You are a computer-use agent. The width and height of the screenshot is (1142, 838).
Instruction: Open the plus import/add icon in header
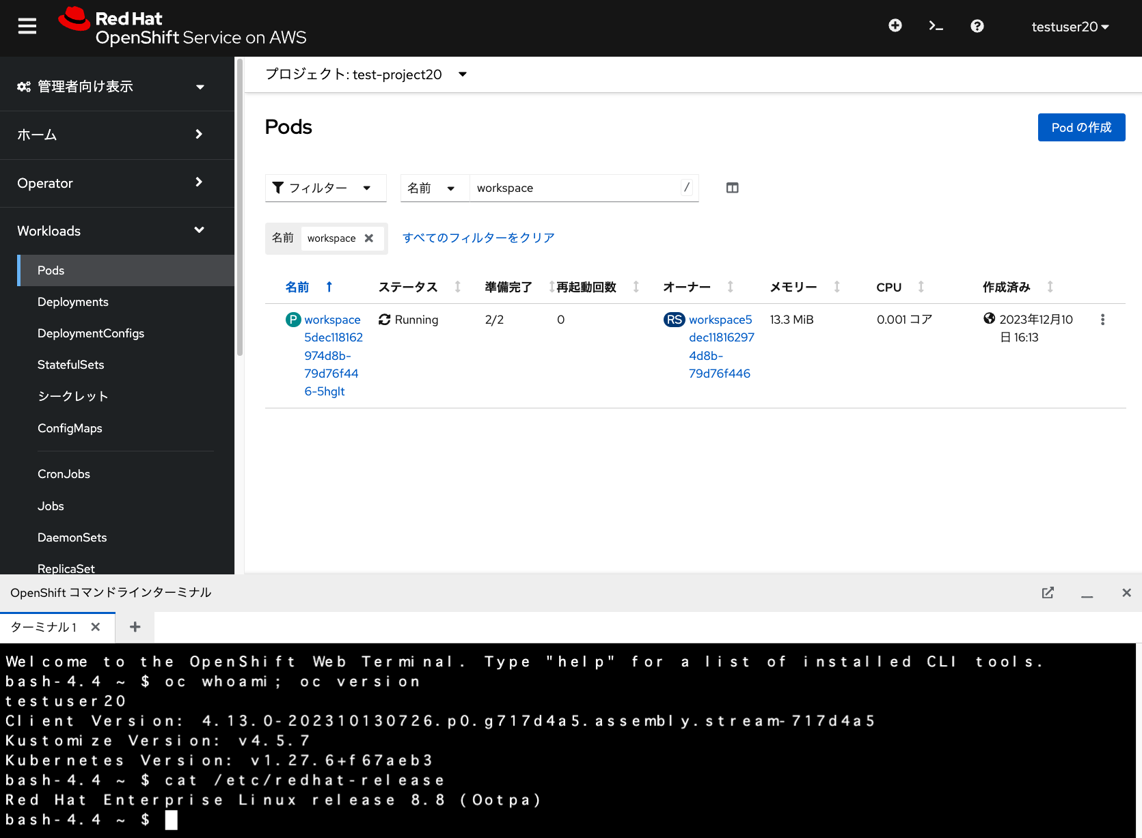coord(895,25)
